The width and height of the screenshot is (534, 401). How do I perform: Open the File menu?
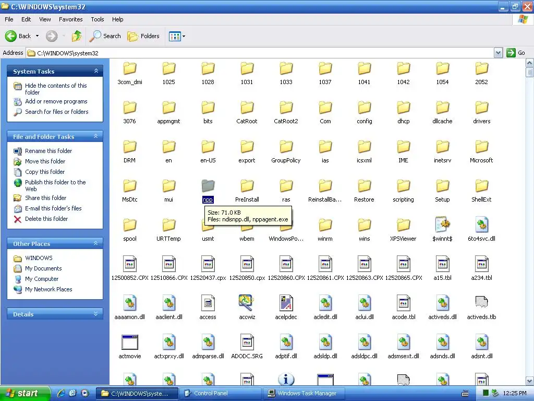9,19
